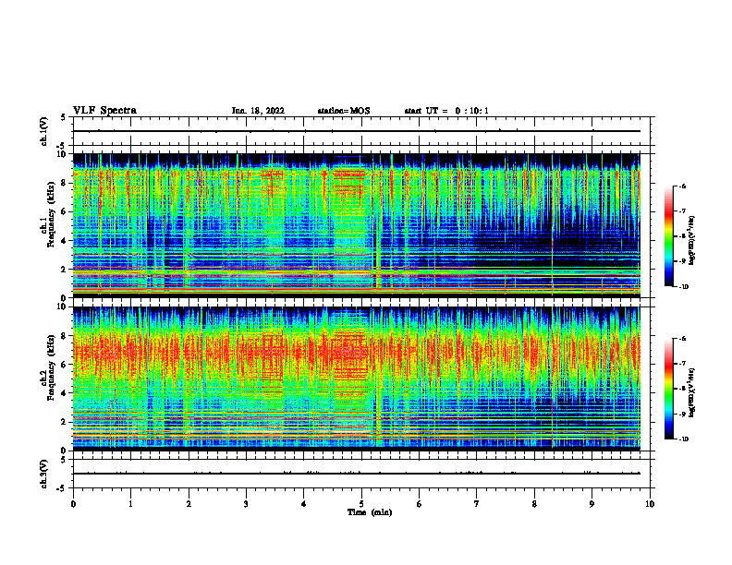Viewport: 732px width, 565px height.
Task: Click the "-6" label on ch.1 color bar
Action: 681,186
